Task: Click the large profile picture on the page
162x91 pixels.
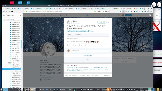Action: (x=48, y=50)
